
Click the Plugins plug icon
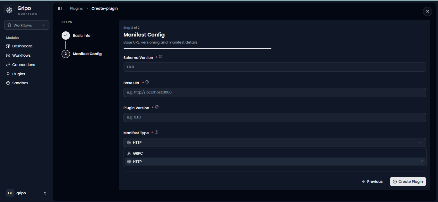click(x=8, y=74)
